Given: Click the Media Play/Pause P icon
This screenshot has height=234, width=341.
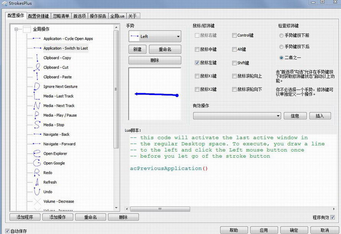Looking at the screenshot, I should [37, 115].
